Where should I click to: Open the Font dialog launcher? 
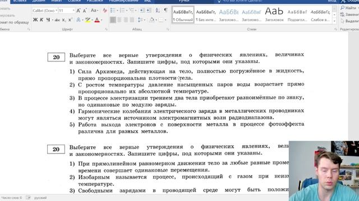pyautogui.click(x=106, y=29)
